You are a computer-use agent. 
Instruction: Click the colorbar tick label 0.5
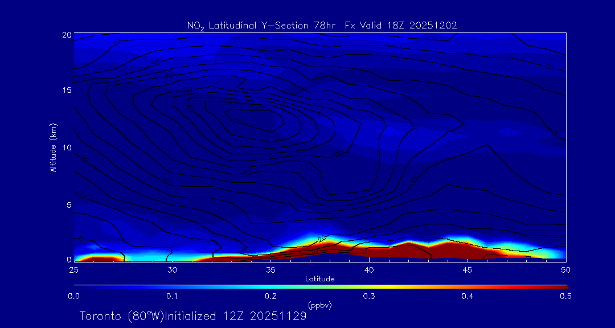[565, 296]
